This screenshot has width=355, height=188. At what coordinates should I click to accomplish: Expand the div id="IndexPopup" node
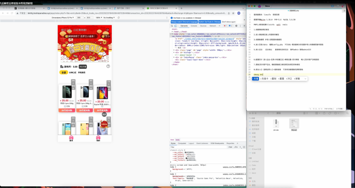(174, 57)
